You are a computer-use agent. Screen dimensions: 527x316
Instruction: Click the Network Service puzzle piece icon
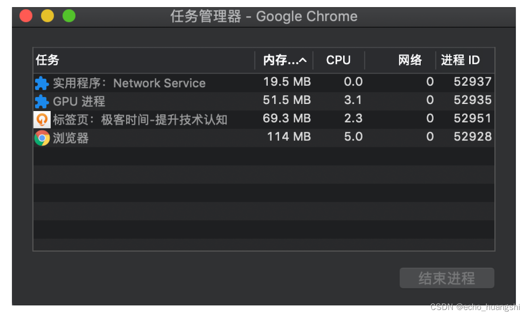tap(42, 83)
